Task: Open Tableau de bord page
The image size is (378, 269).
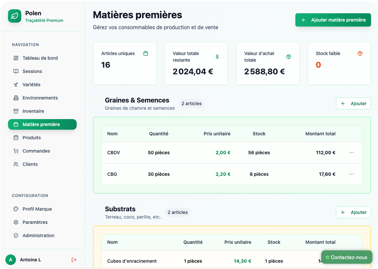Action: point(42,58)
